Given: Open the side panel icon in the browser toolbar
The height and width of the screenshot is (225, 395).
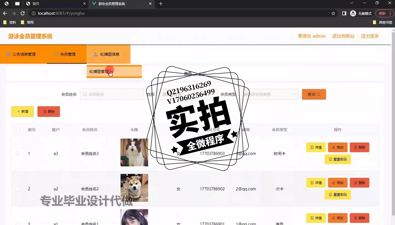Looking at the screenshot, I should [x=344, y=13].
